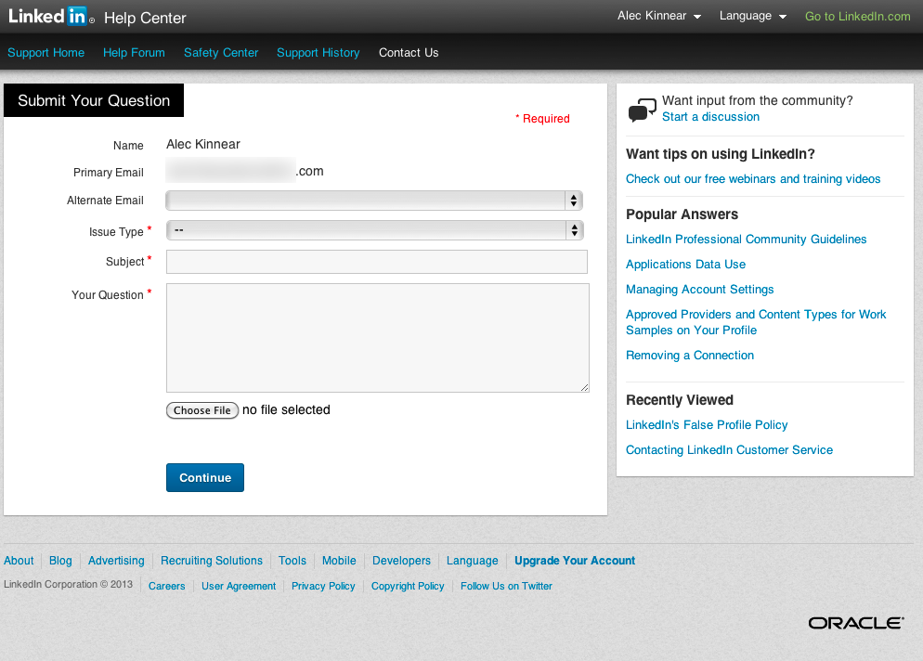Image resolution: width=923 pixels, height=661 pixels.
Task: Open the Safety Center tab
Action: point(221,52)
